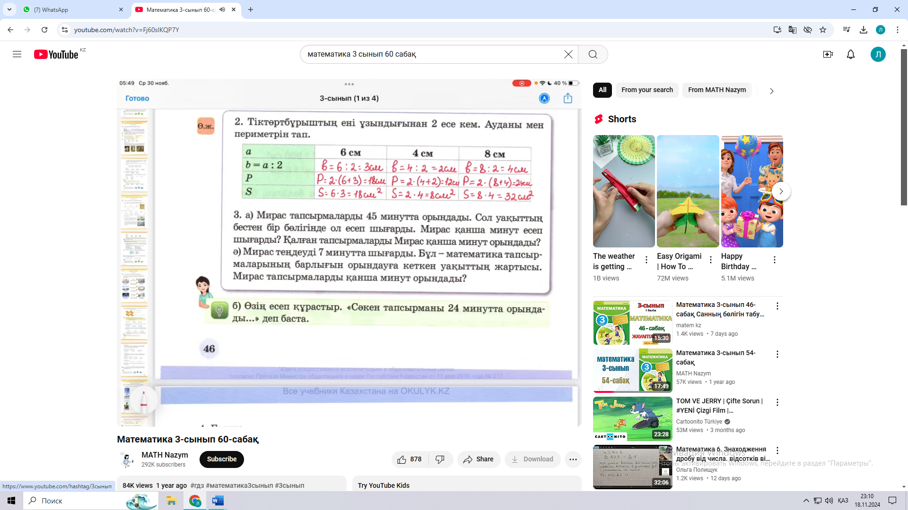This screenshot has width=908, height=510.
Task: Click the Share button
Action: point(478,459)
